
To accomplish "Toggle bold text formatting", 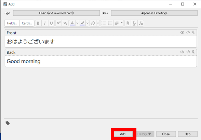I will [x=38, y=23].
